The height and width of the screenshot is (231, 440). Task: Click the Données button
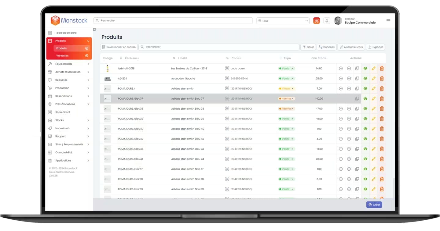(327, 47)
